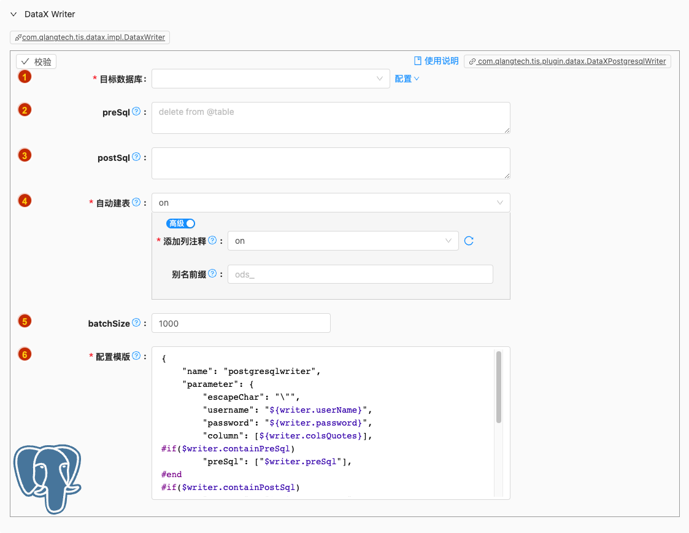The width and height of the screenshot is (689, 533).
Task: Click the refresh icon beside 添加列注释
Action: click(x=469, y=241)
